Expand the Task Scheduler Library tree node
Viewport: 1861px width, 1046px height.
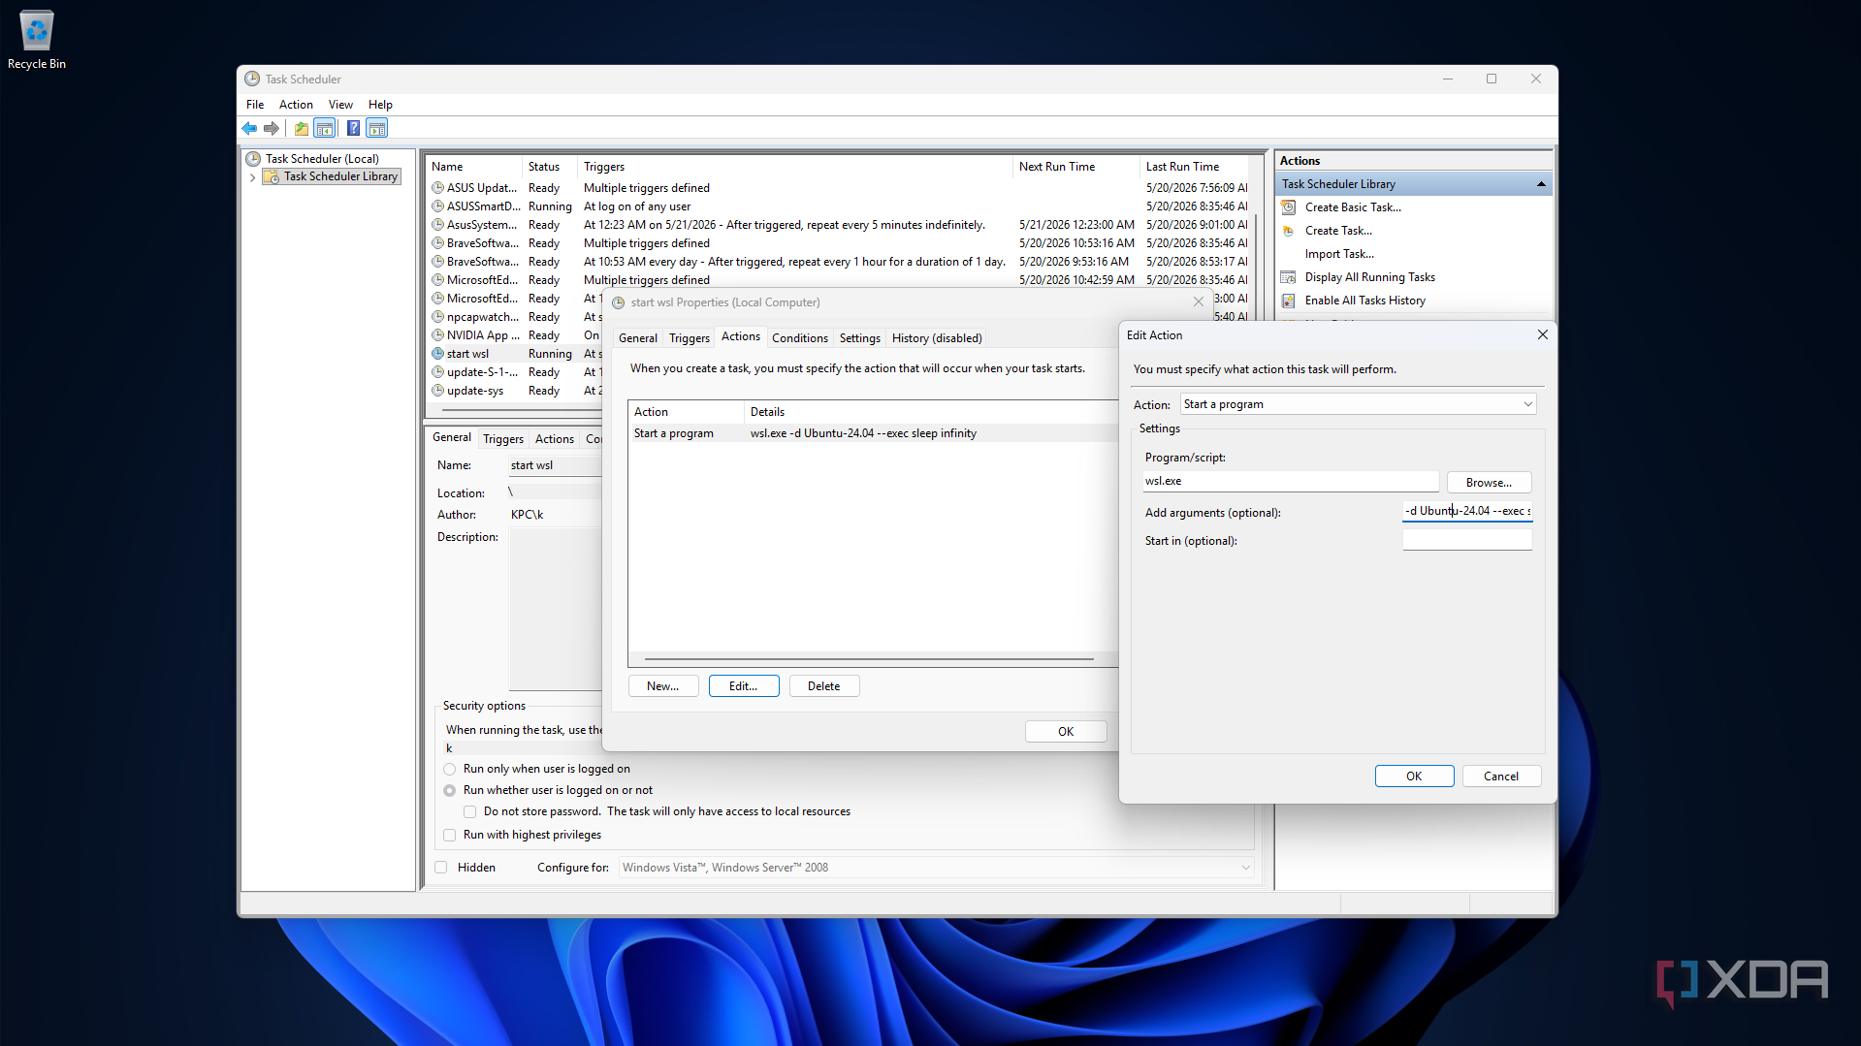(252, 177)
